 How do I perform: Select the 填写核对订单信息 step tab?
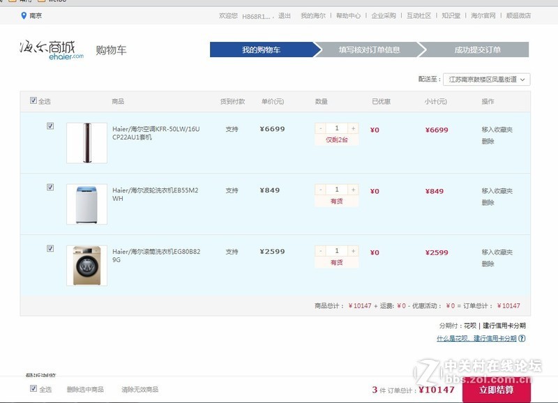click(x=369, y=50)
